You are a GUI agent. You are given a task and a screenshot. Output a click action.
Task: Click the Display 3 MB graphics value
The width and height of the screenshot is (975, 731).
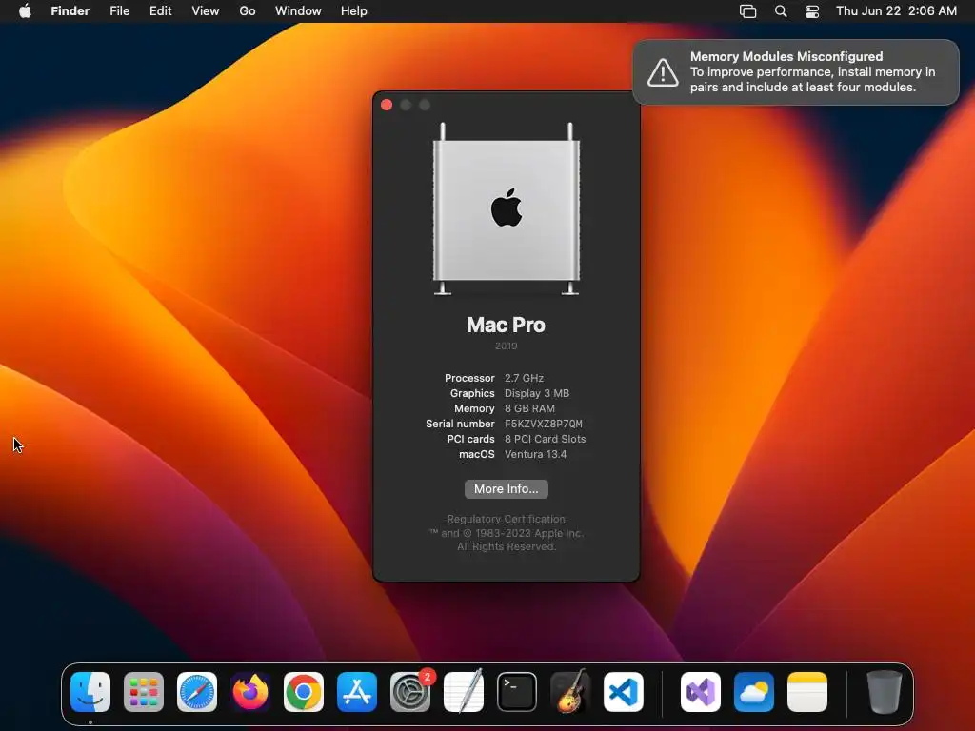[537, 393]
